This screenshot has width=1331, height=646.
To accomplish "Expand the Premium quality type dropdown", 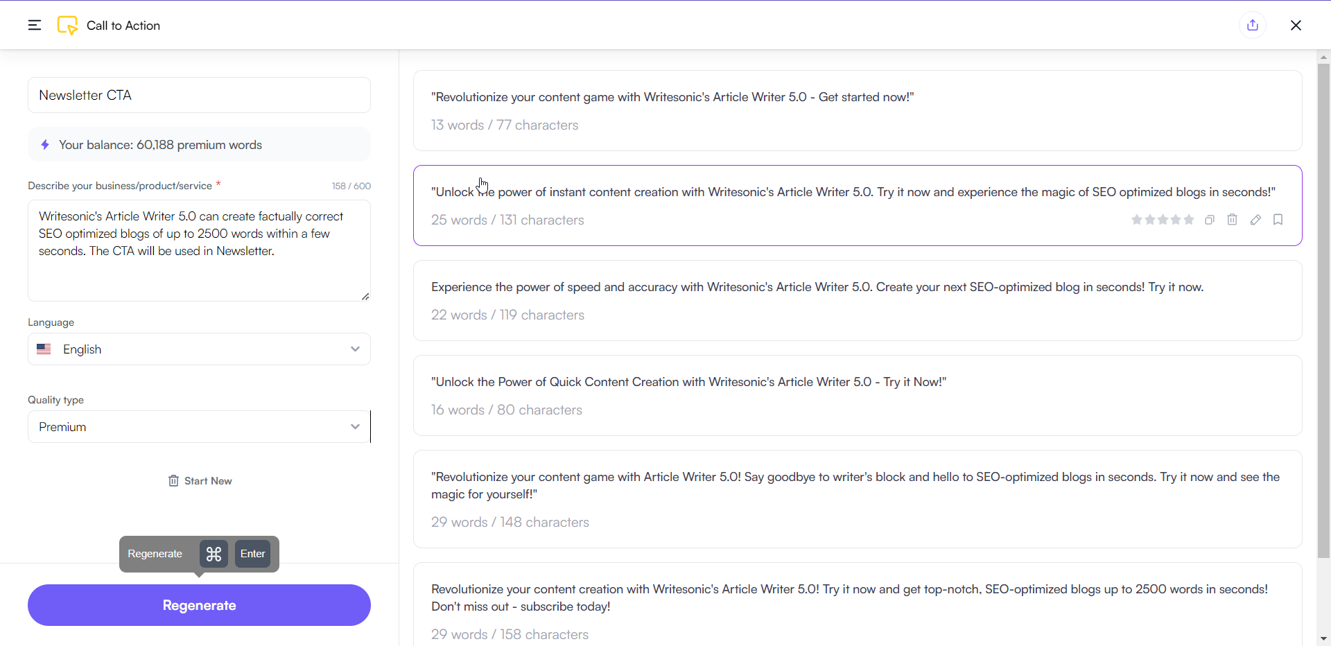I will coord(354,426).
